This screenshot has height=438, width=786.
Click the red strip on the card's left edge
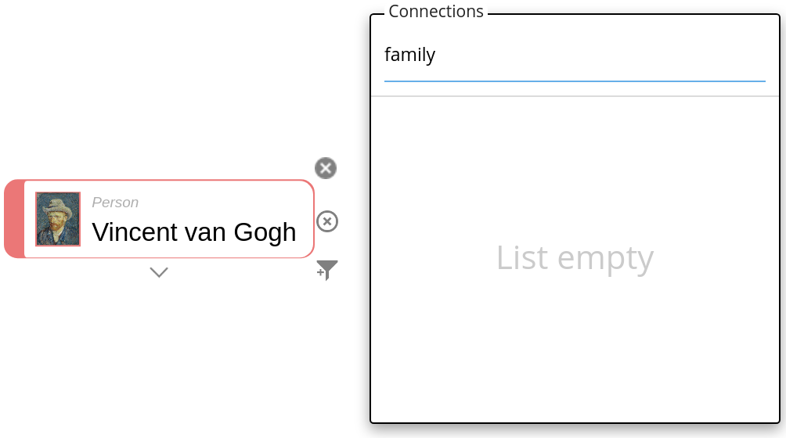pos(13,219)
